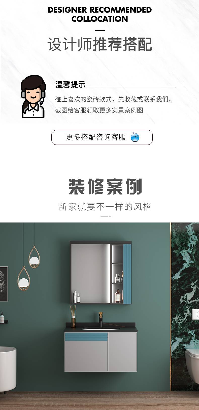Viewport: 199px width, 410px height.
Task: Click the blue Wangwang chat icon
Action: pos(135,137)
